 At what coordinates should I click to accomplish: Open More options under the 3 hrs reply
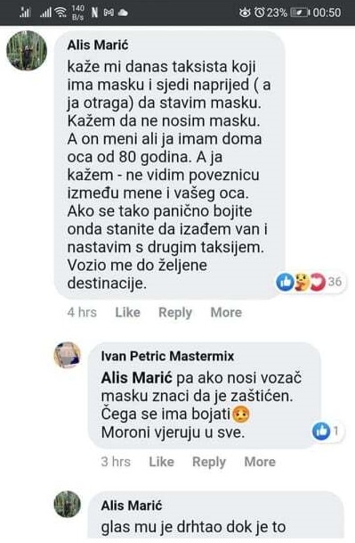pyautogui.click(x=260, y=462)
